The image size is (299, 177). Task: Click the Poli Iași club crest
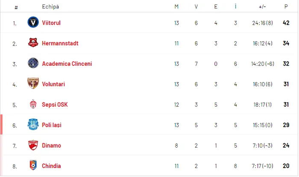coord(33,125)
